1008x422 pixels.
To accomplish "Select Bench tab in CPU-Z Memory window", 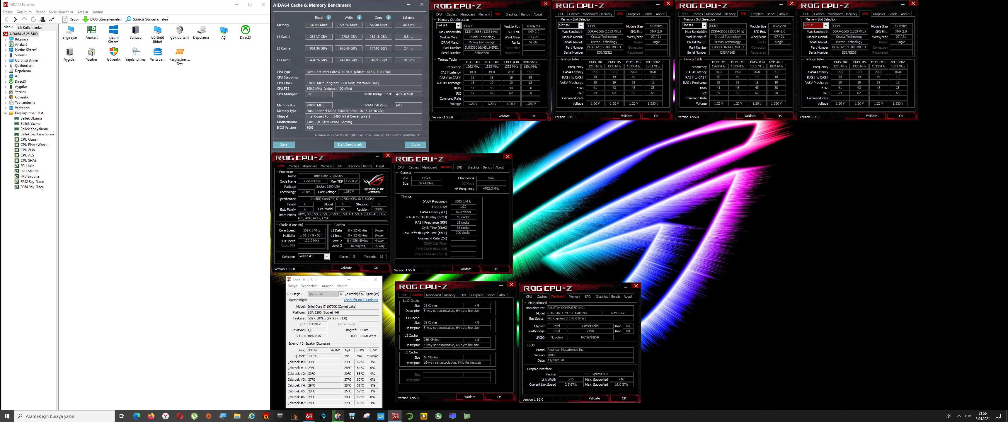I will click(487, 167).
